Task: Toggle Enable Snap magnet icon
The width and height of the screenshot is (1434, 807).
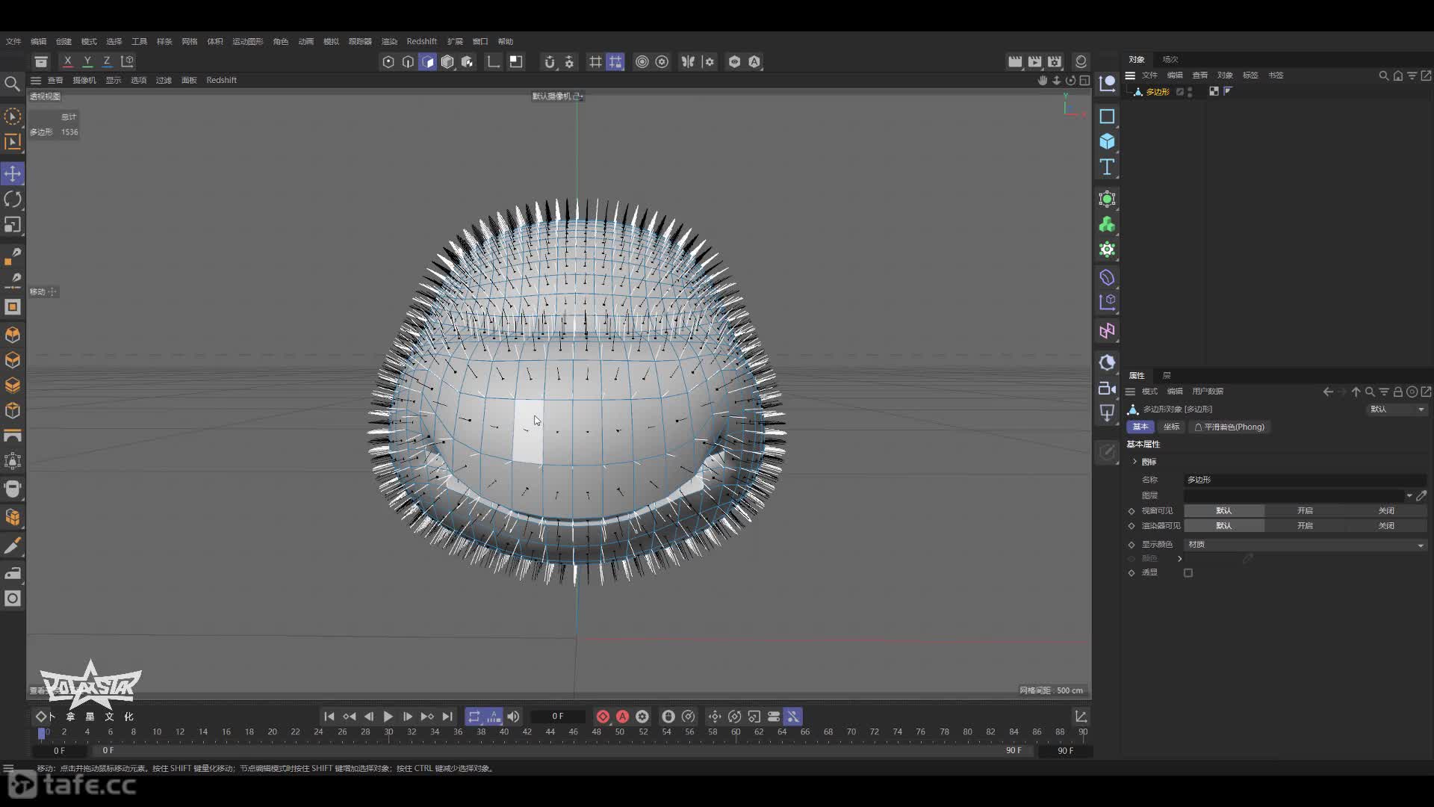Action: [550, 62]
